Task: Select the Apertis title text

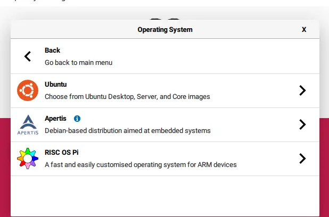Action: pos(55,119)
